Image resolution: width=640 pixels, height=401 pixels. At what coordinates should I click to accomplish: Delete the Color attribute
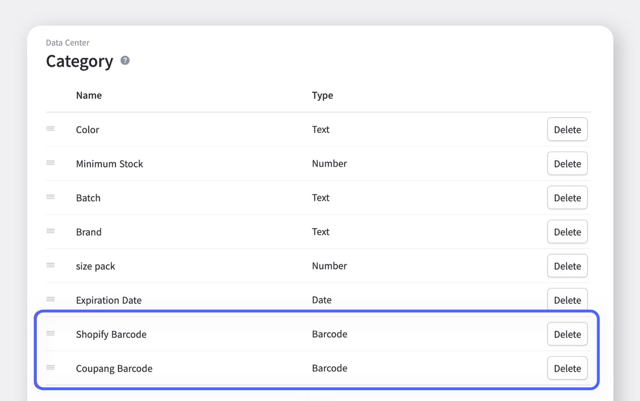(567, 129)
